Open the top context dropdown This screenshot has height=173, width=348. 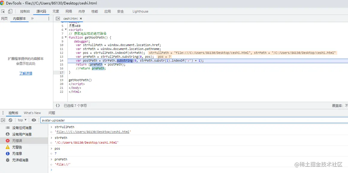(x=22, y=120)
